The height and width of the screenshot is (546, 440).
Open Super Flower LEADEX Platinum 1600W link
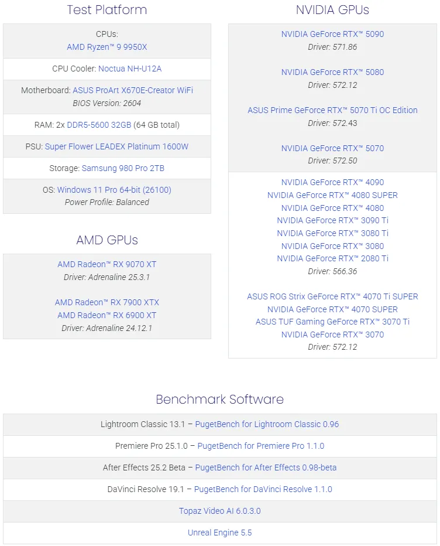[x=117, y=146]
